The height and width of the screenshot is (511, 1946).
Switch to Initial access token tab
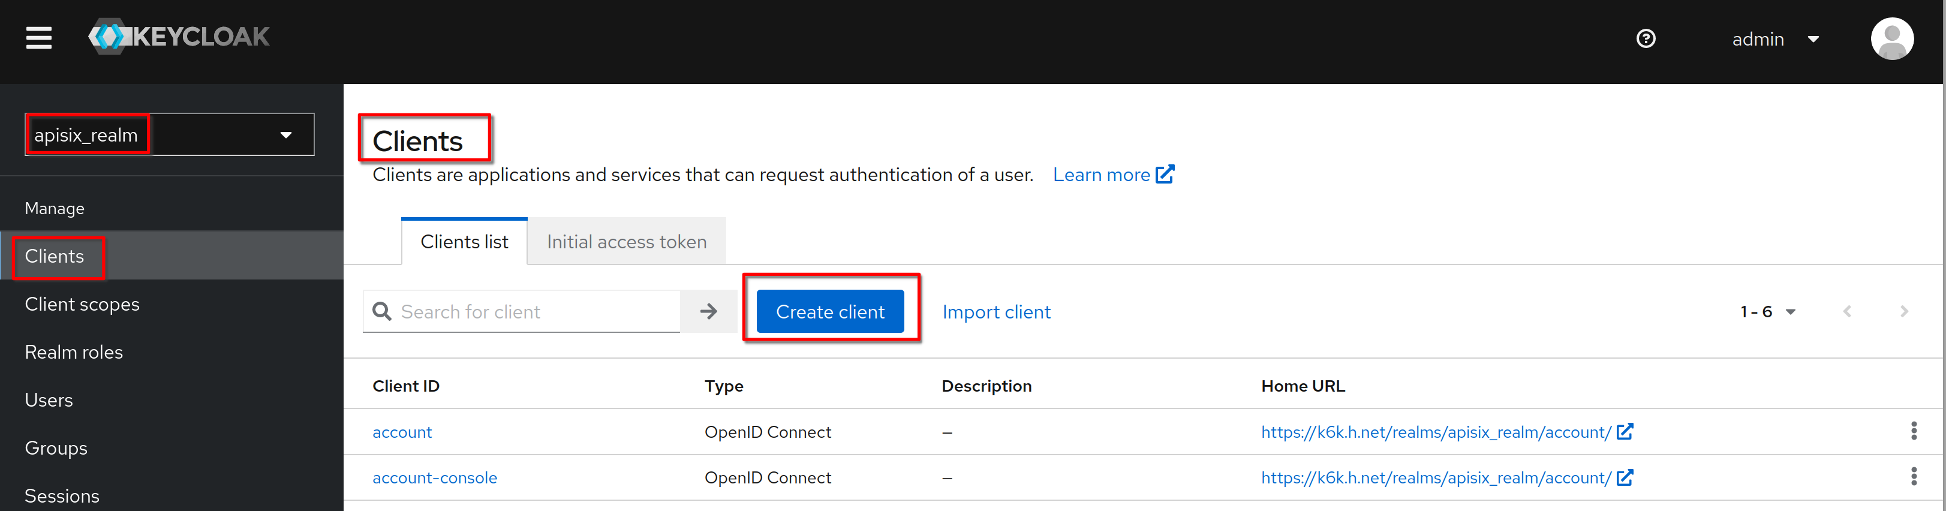pos(626,242)
